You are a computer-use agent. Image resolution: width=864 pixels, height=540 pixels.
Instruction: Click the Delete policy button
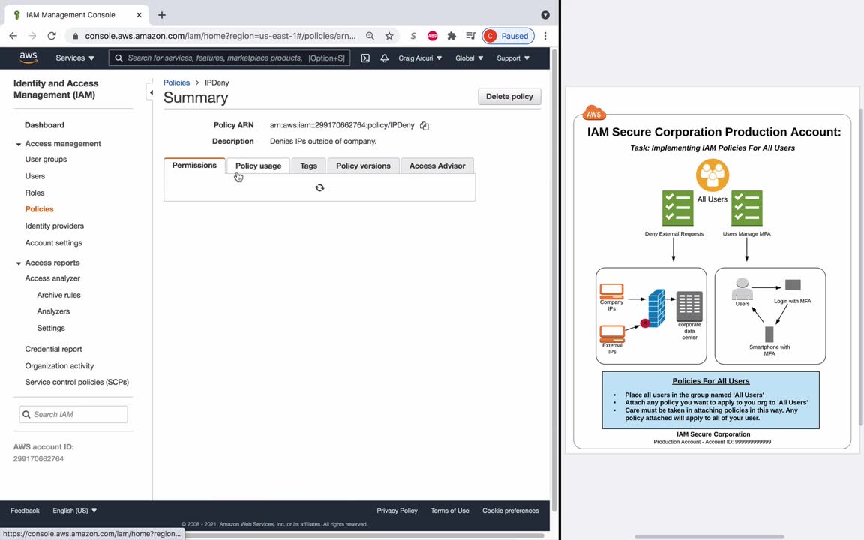coord(509,97)
